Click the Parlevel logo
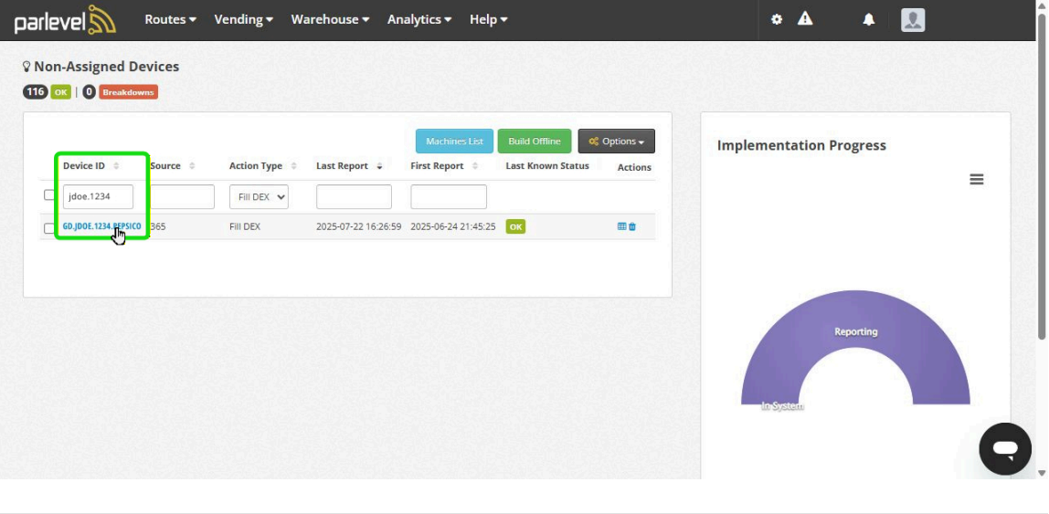 (64, 19)
